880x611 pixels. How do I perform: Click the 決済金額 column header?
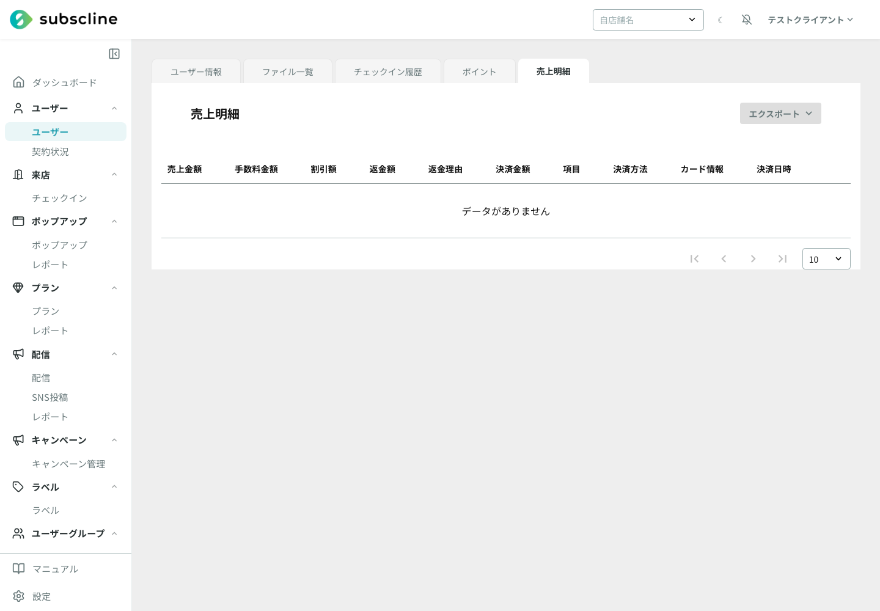(513, 169)
